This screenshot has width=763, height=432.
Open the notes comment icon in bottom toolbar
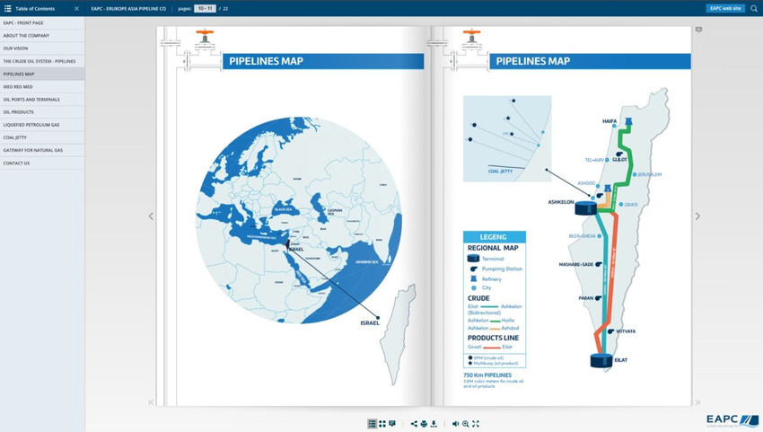pos(392,424)
